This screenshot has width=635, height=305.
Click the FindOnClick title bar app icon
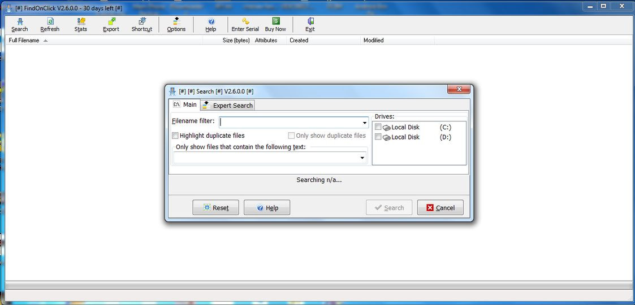[x=9, y=8]
